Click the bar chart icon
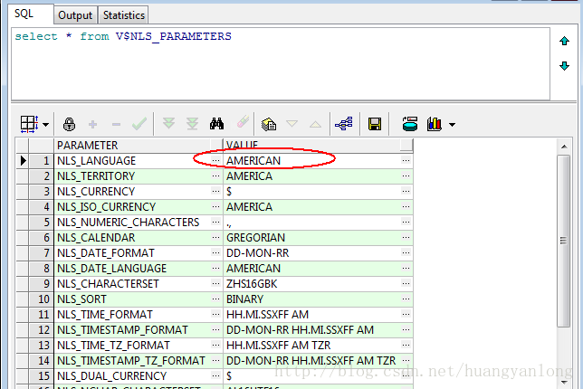This screenshot has height=389, width=583. (x=434, y=124)
